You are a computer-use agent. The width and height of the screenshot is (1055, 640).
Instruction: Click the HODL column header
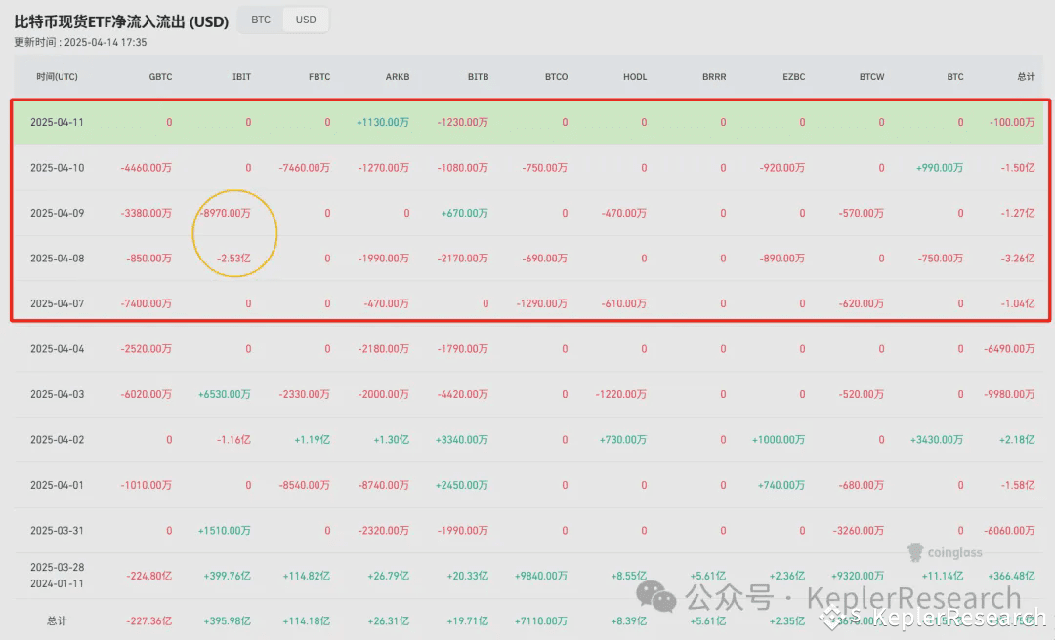tap(635, 77)
